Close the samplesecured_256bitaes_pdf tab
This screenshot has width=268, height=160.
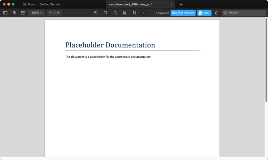coord(172,4)
